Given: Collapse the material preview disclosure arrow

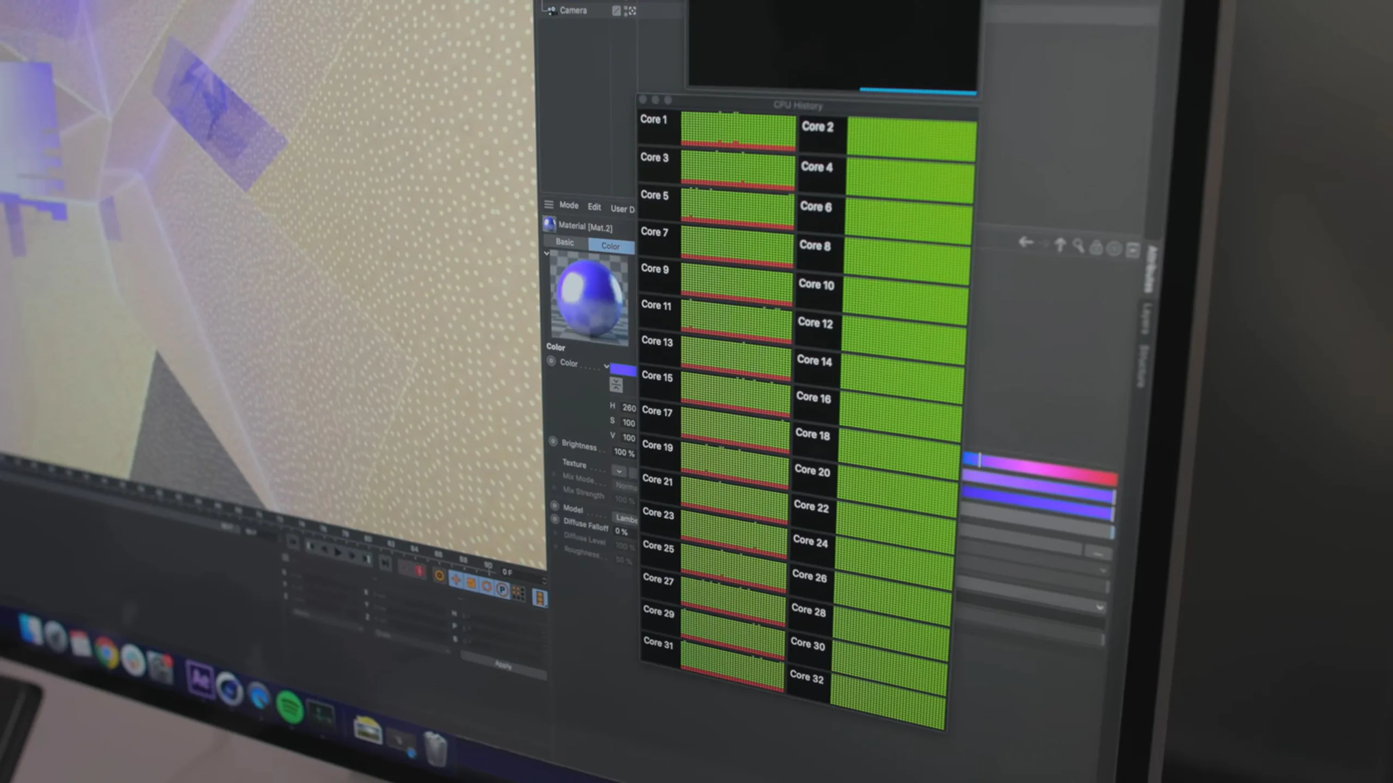Looking at the screenshot, I should 546,253.
